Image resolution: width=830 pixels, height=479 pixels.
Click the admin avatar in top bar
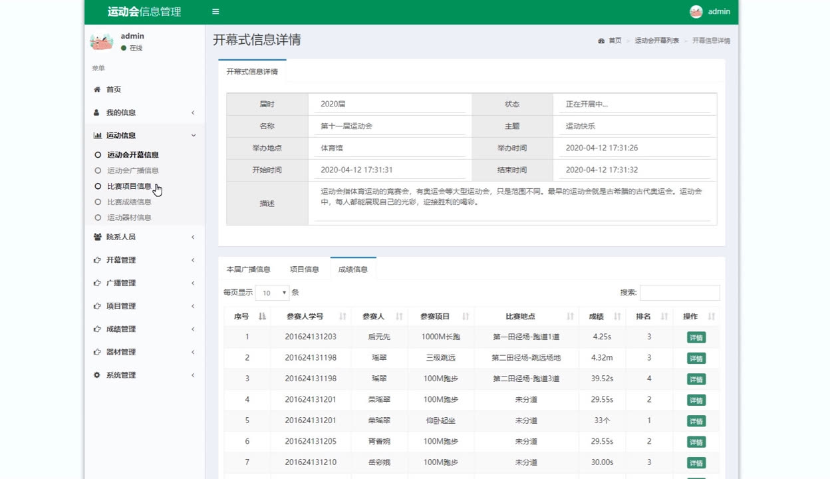coord(696,11)
